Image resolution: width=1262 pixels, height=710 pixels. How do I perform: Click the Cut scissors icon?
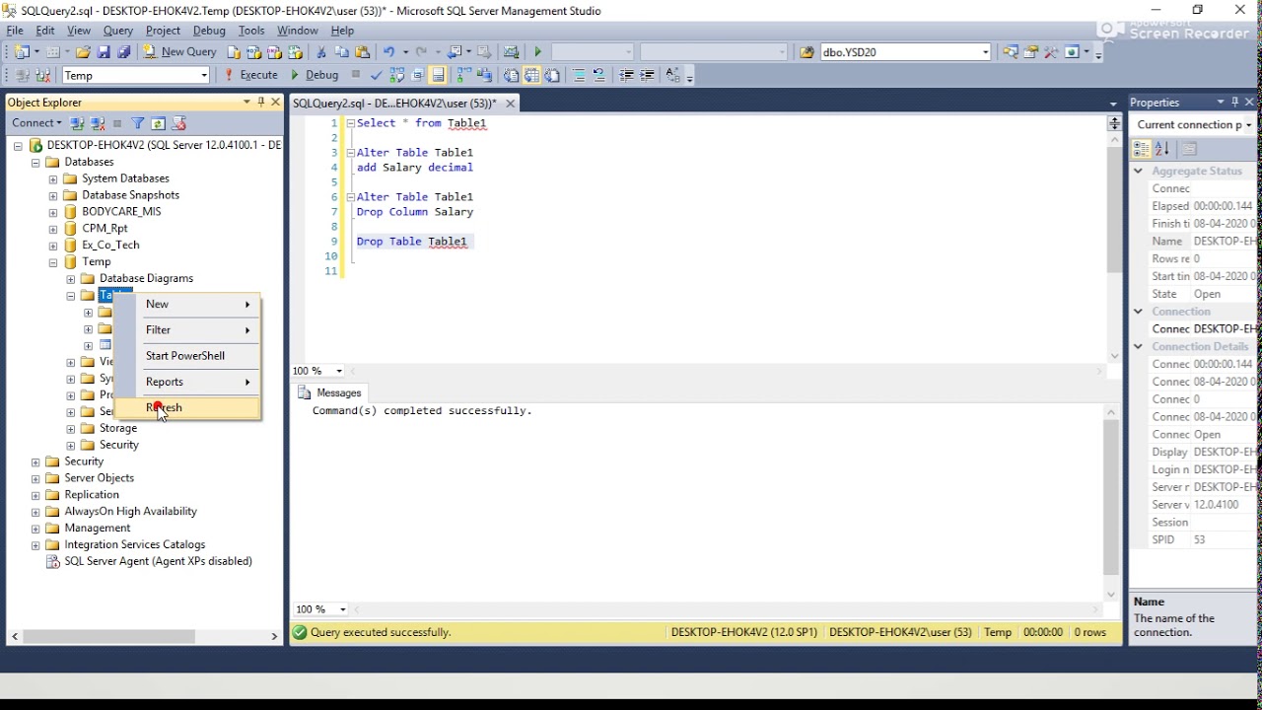(x=320, y=52)
